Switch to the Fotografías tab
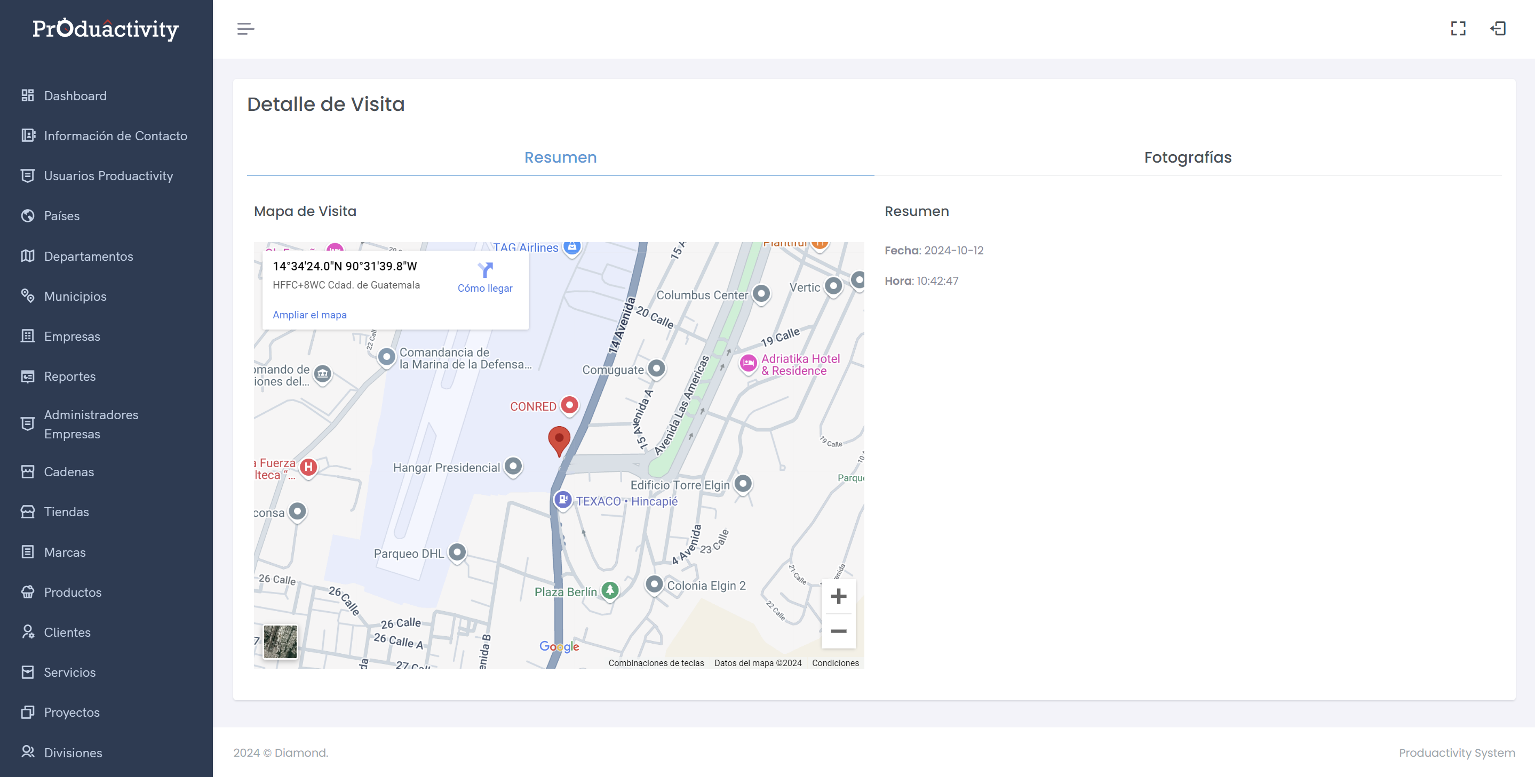 tap(1188, 157)
